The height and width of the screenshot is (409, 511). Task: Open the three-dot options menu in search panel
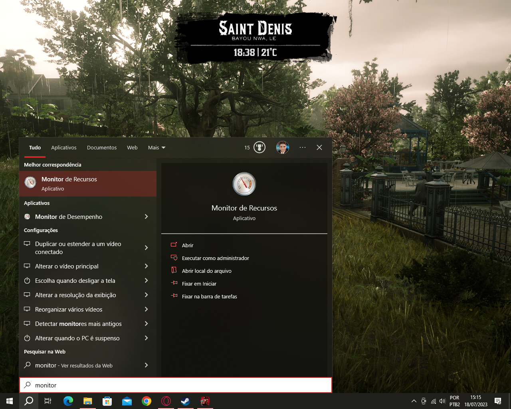[x=303, y=147]
